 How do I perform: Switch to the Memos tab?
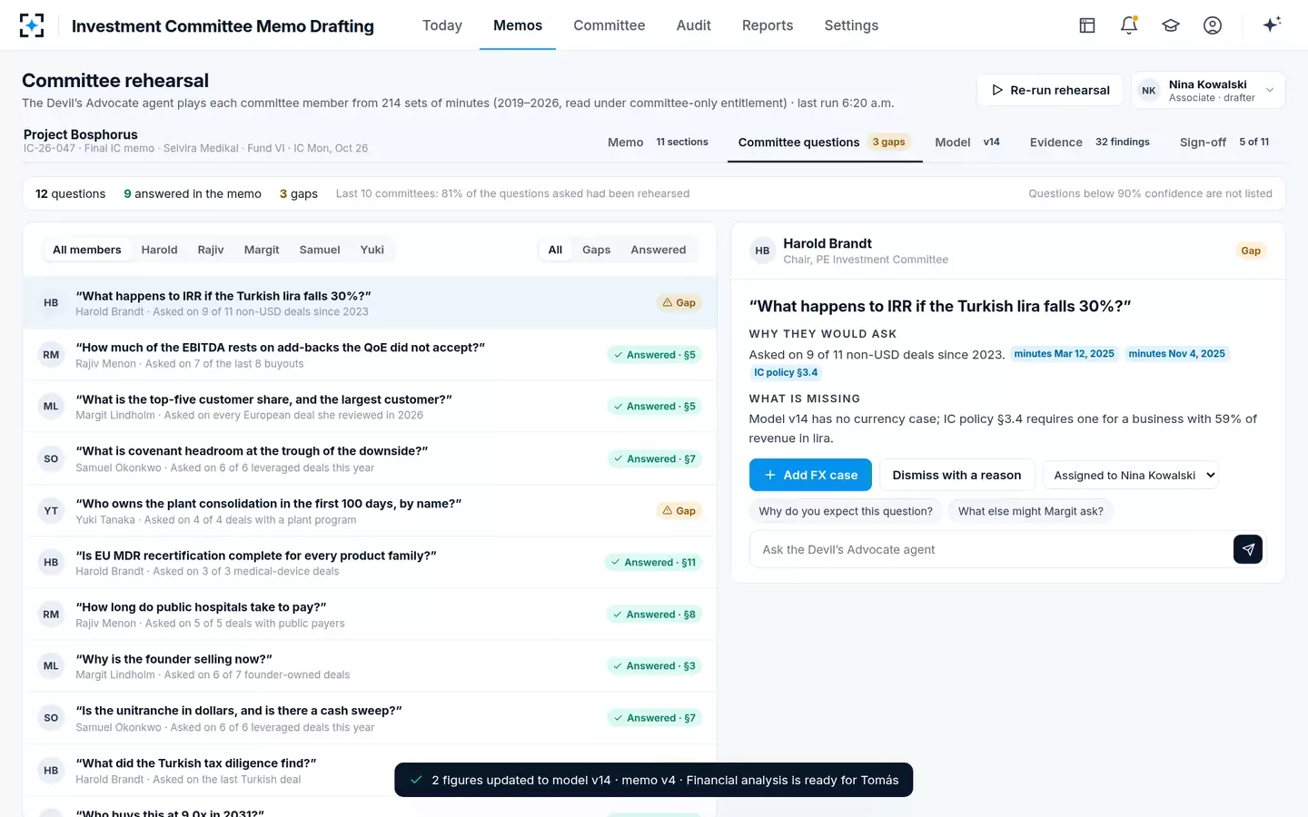(x=518, y=25)
